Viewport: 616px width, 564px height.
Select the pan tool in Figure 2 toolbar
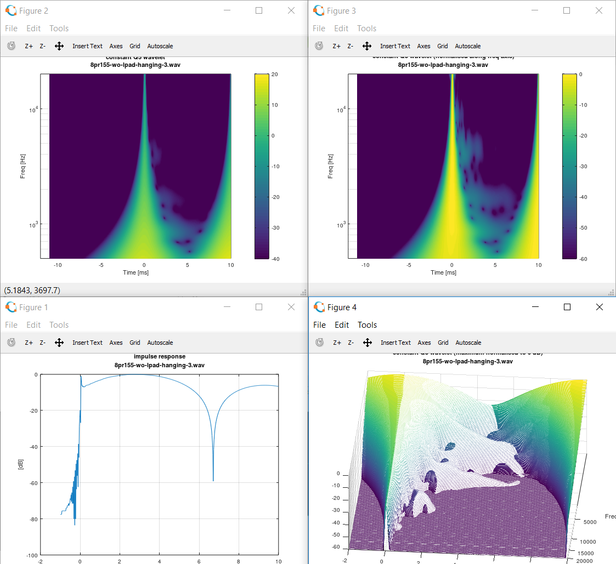tap(59, 46)
